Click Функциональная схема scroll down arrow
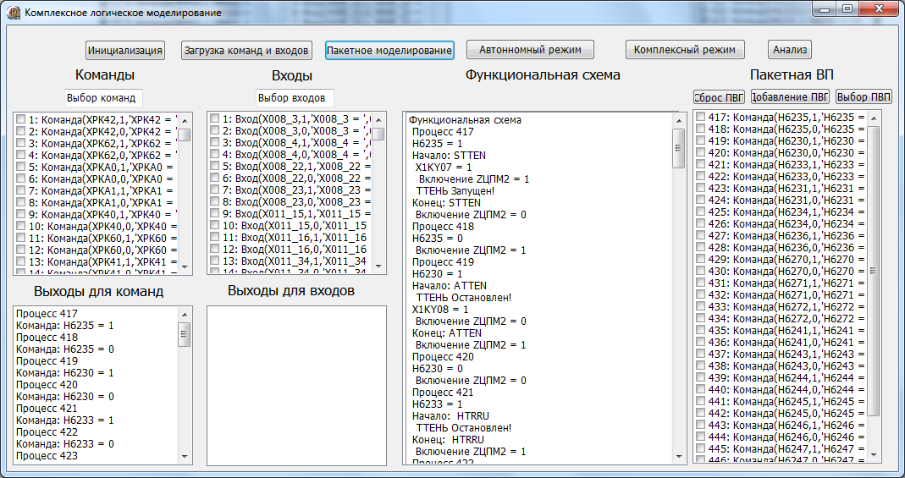 (x=679, y=456)
